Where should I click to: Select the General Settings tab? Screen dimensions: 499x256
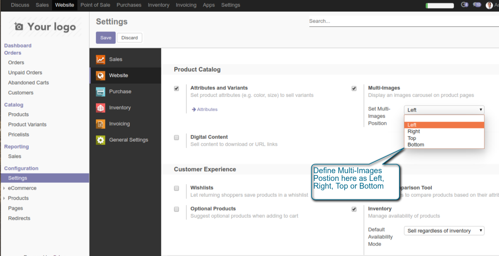tap(125, 140)
